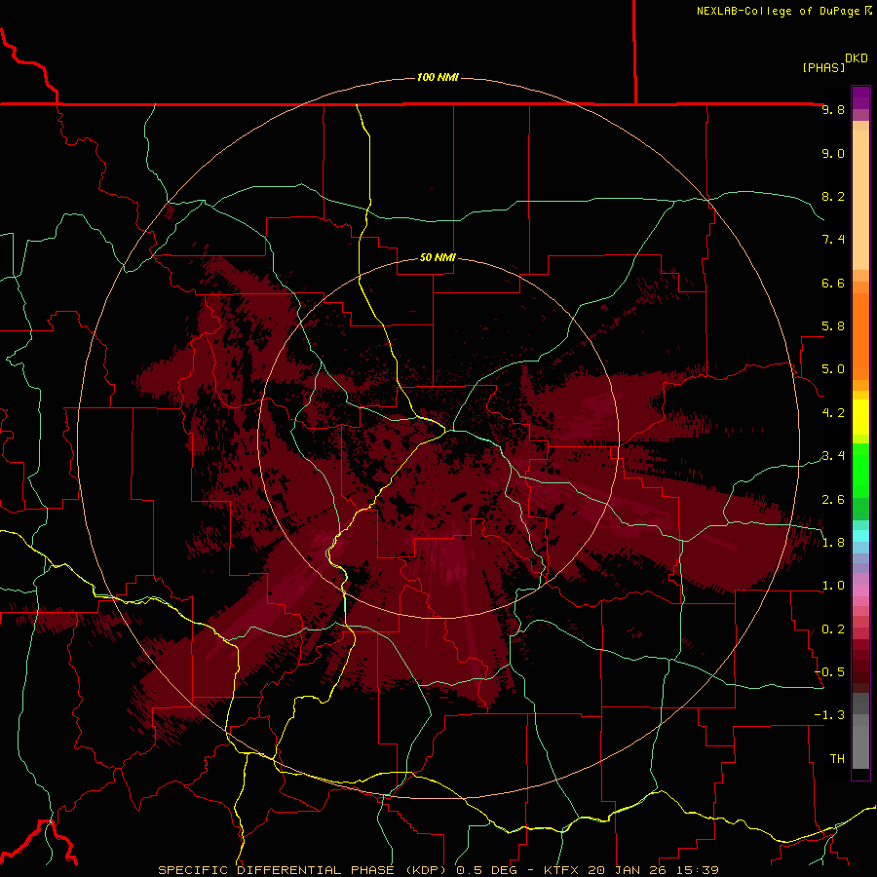The image size is (877, 877).
Task: Click the 3.4 value on color scale
Action: (x=833, y=456)
